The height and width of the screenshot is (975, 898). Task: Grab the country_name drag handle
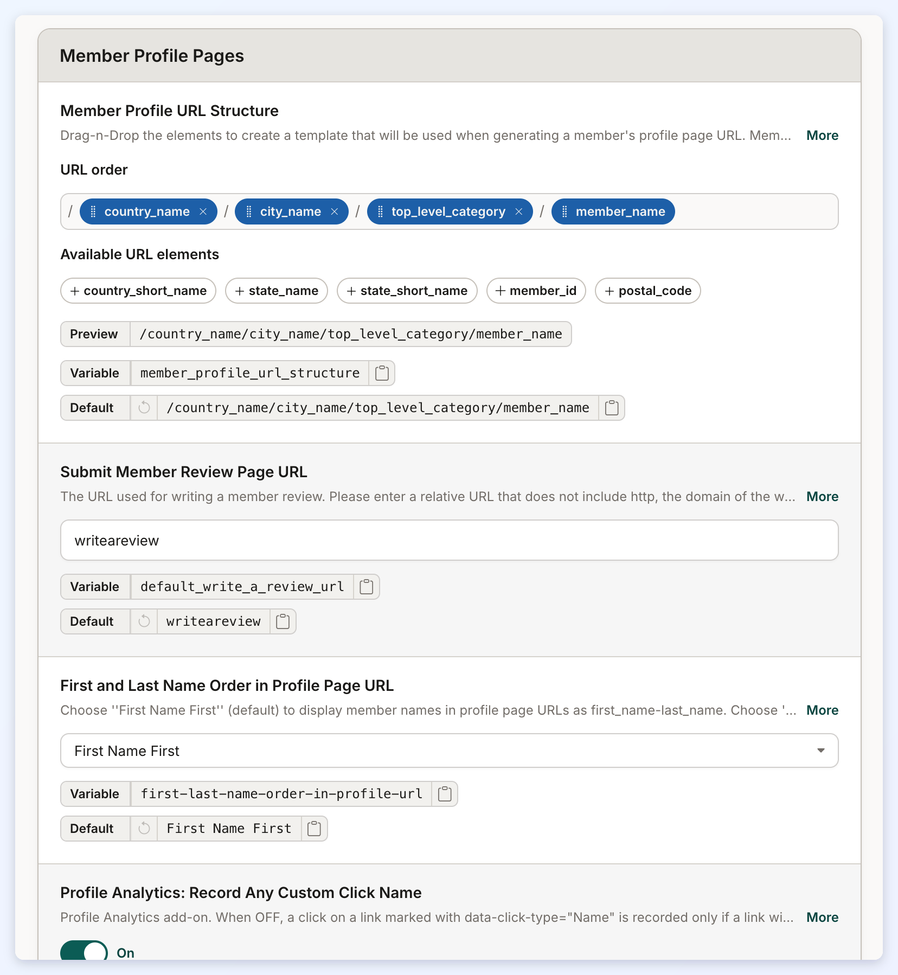(93, 211)
